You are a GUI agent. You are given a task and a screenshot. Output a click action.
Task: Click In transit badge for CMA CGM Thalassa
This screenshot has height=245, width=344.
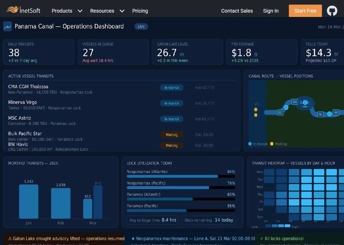point(172,88)
